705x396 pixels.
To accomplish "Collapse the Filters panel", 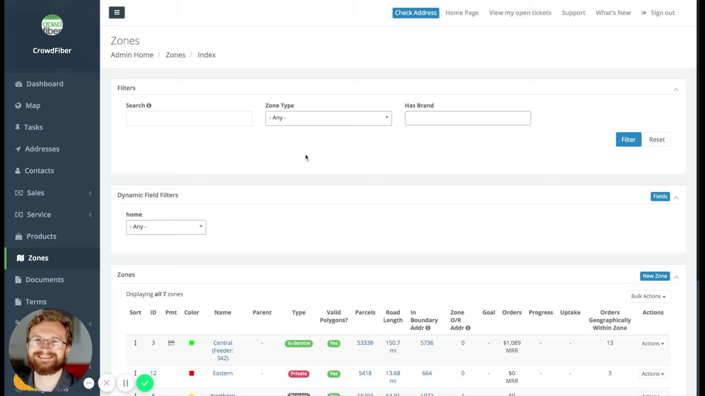I will [676, 89].
